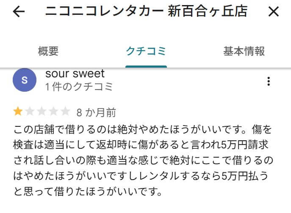Click the first gold star of the rating
The image size is (291, 213).
[x=18, y=112]
